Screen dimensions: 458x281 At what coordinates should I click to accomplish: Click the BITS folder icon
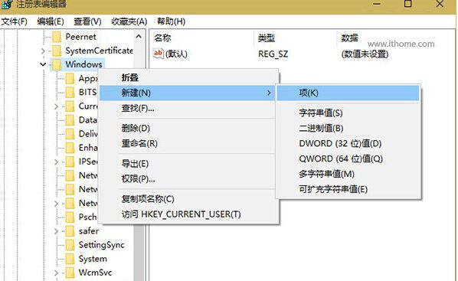[70, 93]
